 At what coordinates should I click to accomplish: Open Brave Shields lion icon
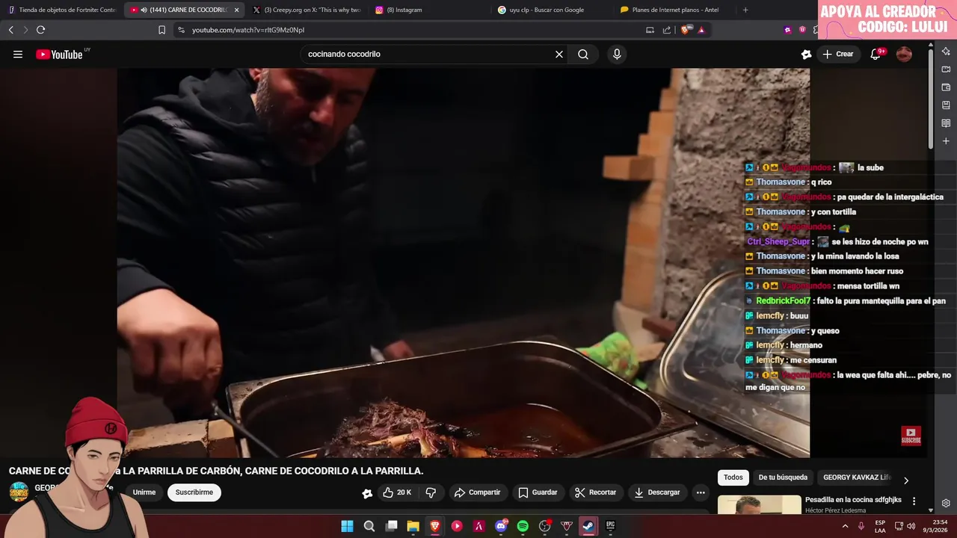coord(686,30)
